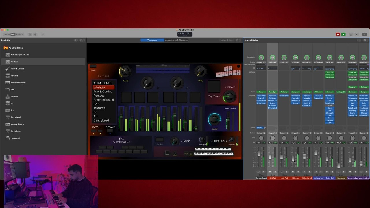Select Pno & Cordas in workspace patch list

coord(103,92)
